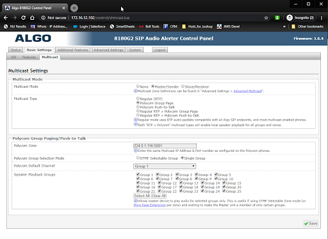
Task: Save the multicast settings
Action: [311, 224]
